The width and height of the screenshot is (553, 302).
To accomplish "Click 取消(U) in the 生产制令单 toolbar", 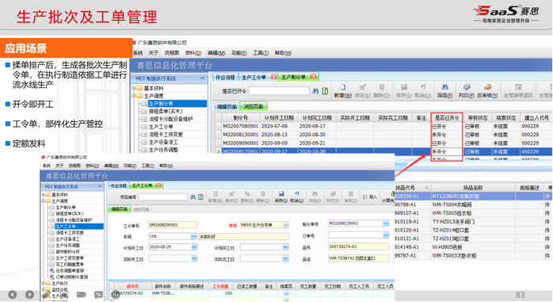I will [422, 91].
